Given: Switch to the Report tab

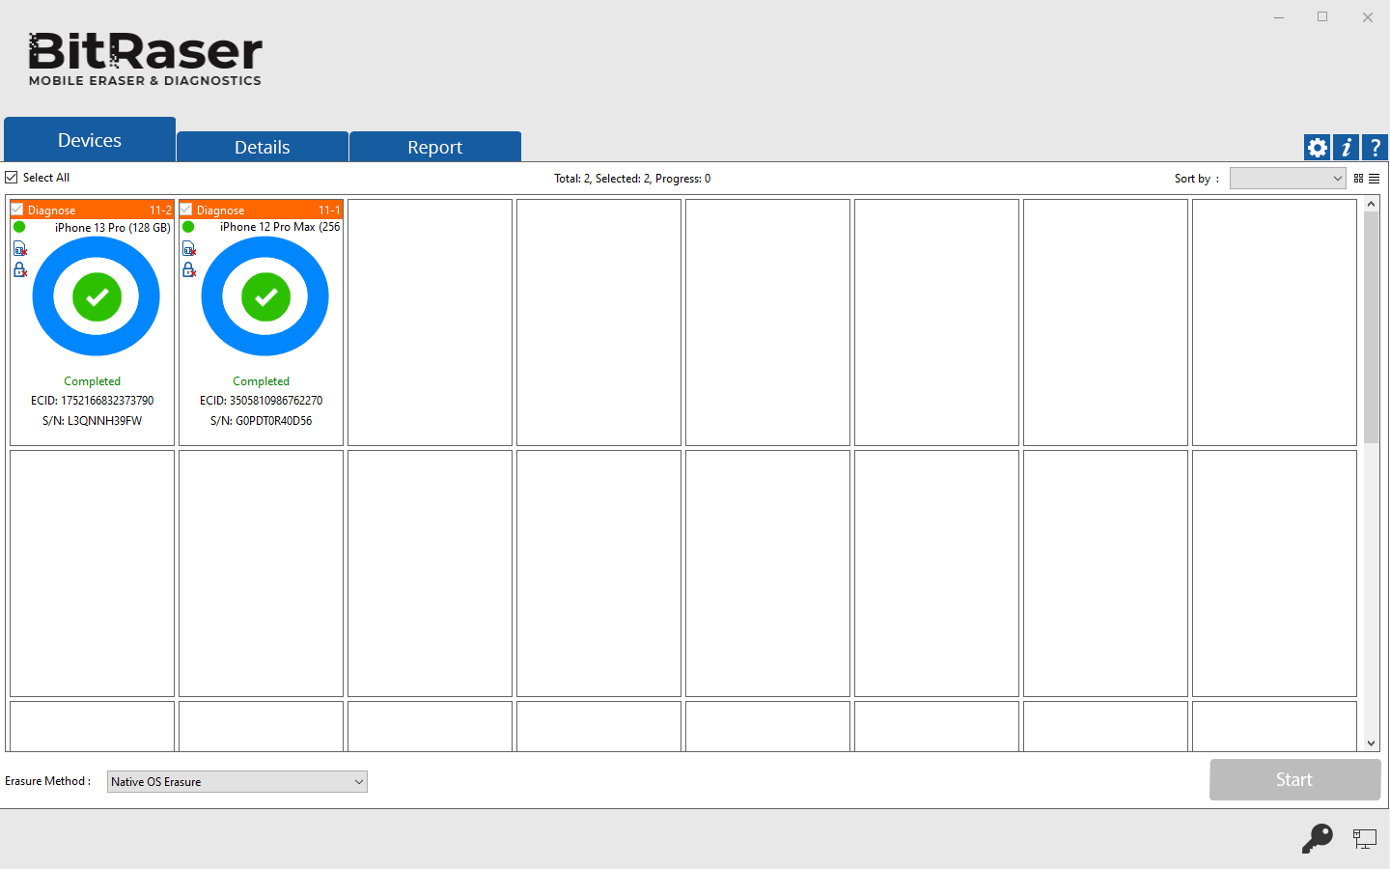Looking at the screenshot, I should pos(435,147).
